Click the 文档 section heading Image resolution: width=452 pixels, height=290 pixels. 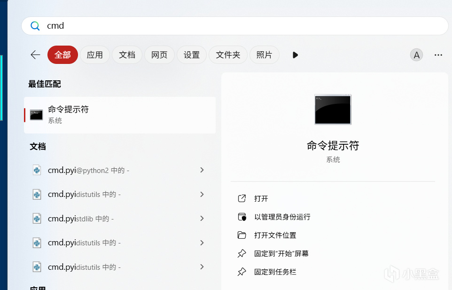(x=38, y=147)
